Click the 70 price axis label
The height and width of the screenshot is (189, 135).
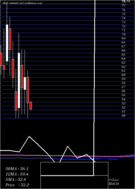click(x=124, y=34)
